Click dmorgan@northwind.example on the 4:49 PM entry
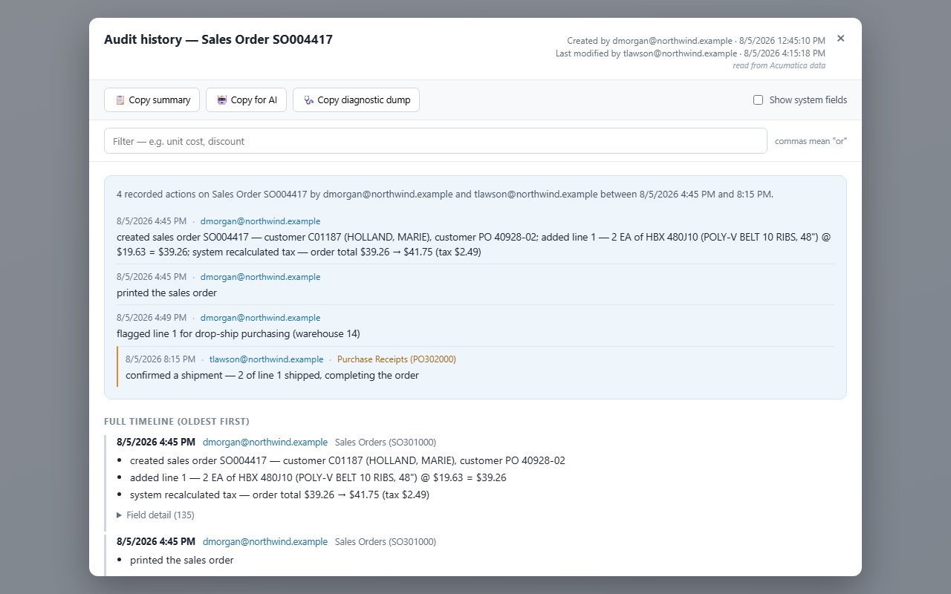 260,318
